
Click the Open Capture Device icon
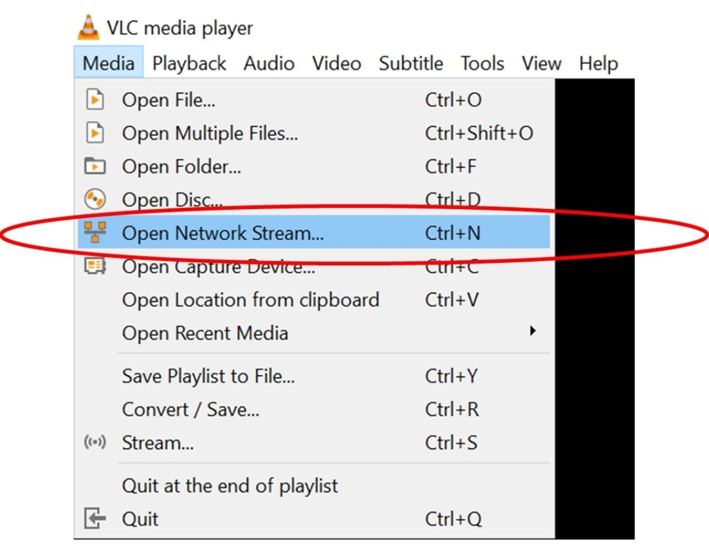click(x=95, y=266)
